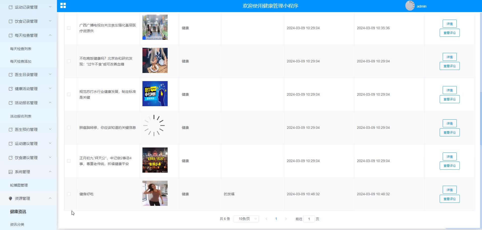Click the 活动报名管理 menu icon
This screenshot has height=230, width=482.
tap(11, 103)
